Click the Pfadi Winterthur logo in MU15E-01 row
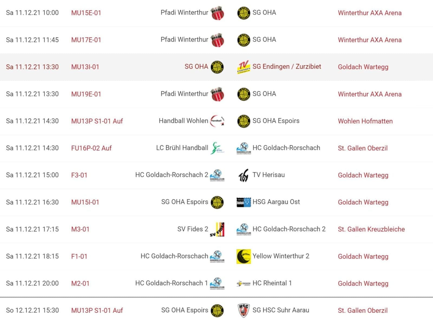This screenshot has width=433, height=322. point(218,13)
